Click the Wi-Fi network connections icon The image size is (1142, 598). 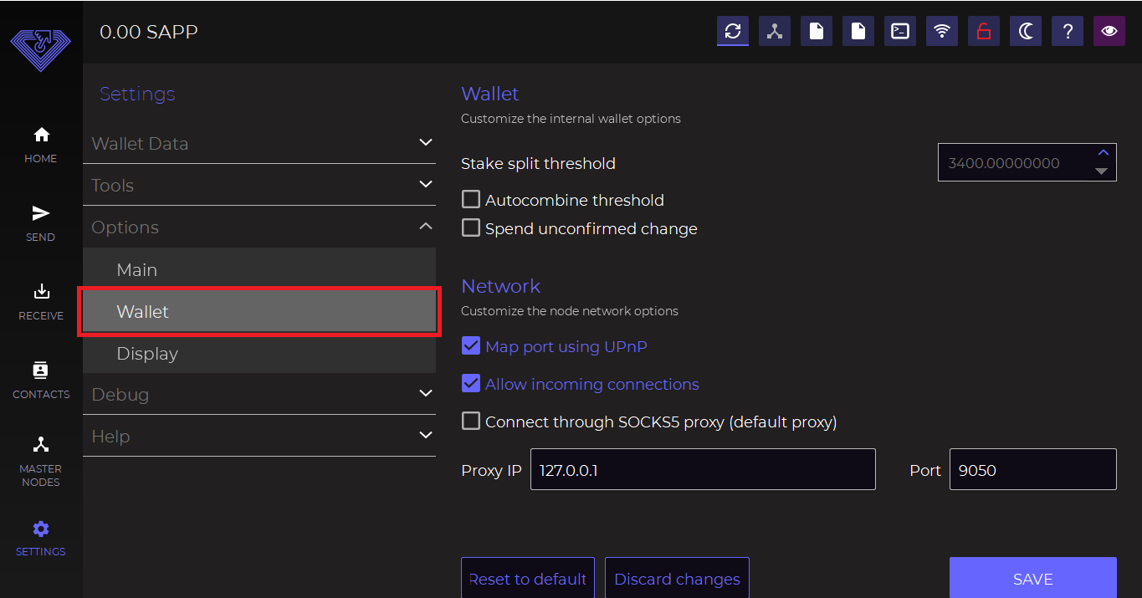(942, 32)
